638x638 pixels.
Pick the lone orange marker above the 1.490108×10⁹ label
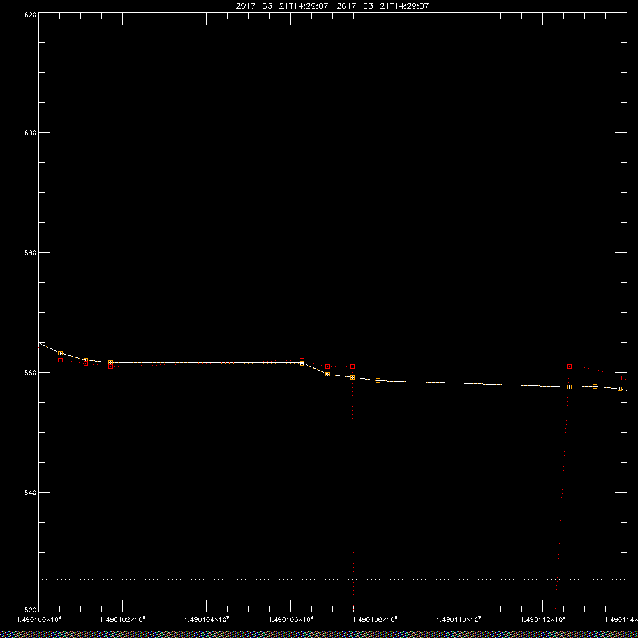378,380
